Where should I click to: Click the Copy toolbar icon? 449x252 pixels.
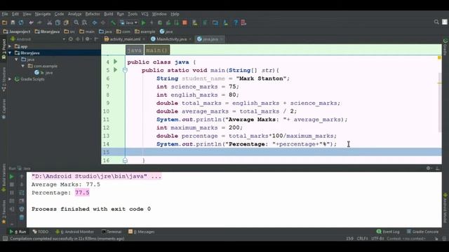click(58, 22)
